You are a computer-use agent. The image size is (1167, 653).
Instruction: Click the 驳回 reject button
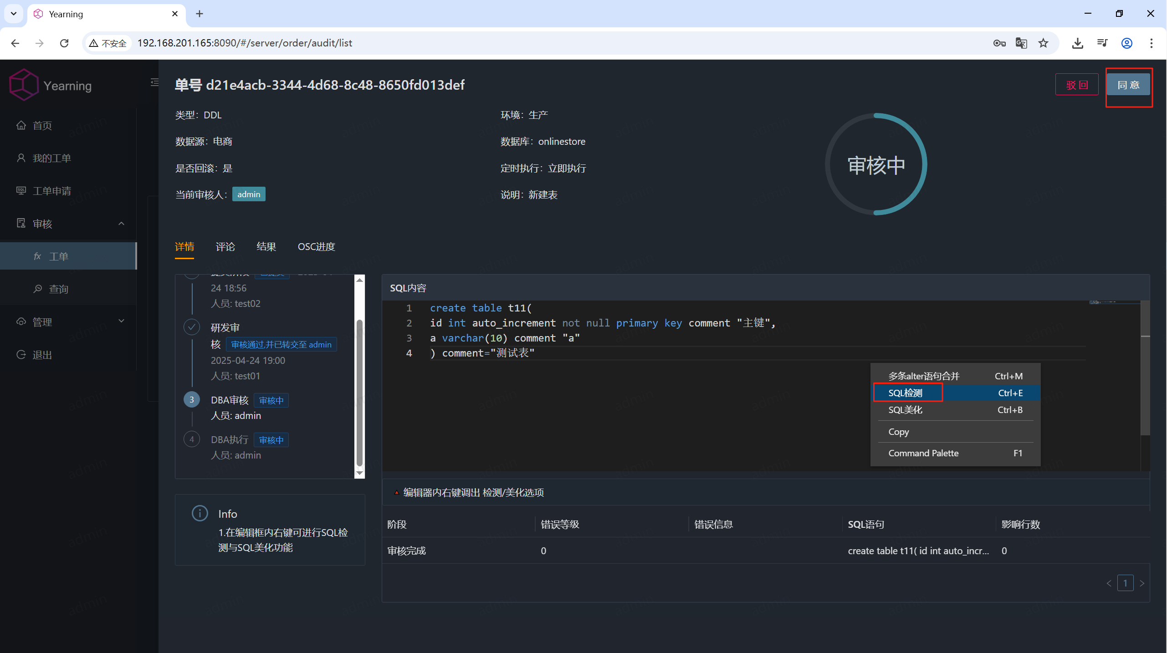(1077, 84)
